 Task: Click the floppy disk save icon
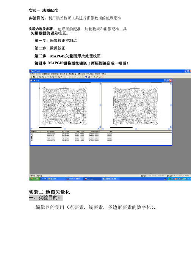[34, 76]
